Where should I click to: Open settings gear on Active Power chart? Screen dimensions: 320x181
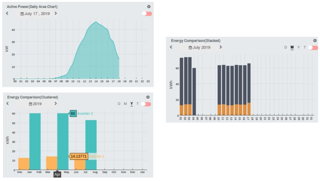pyautogui.click(x=149, y=7)
